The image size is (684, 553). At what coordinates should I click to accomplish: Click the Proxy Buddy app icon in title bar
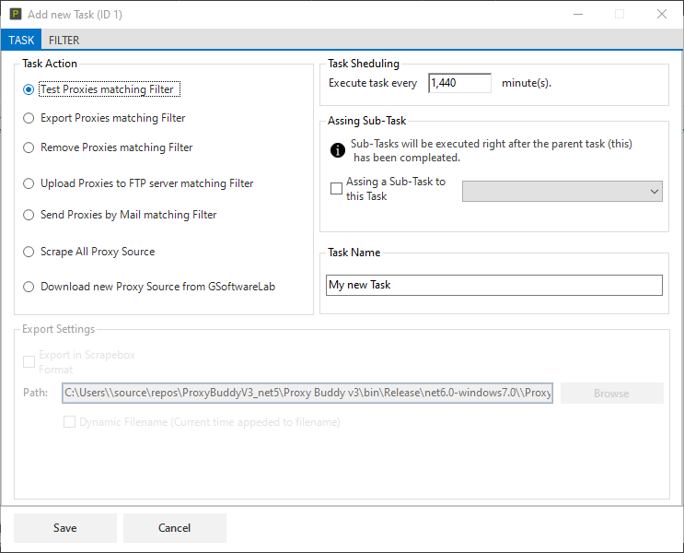(15, 14)
